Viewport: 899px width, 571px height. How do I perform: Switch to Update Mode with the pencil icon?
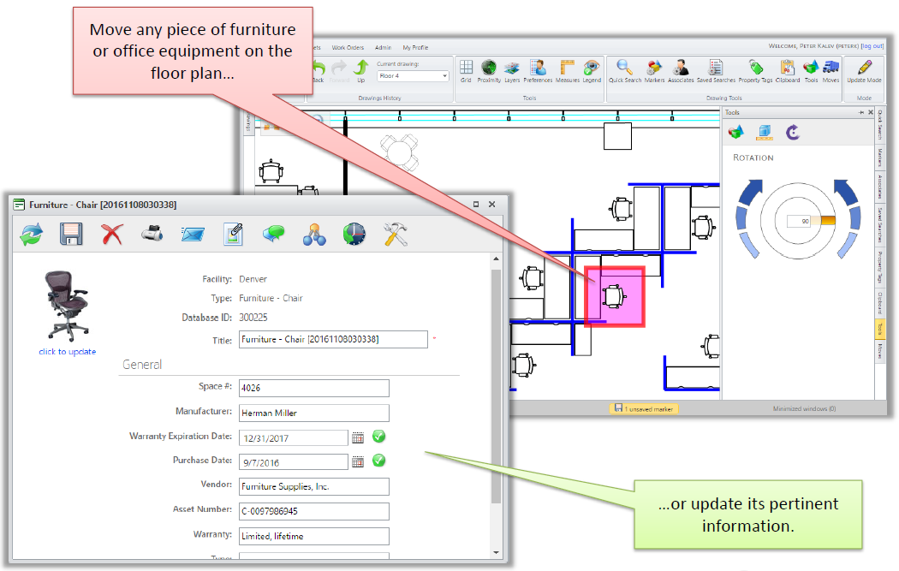(x=864, y=71)
